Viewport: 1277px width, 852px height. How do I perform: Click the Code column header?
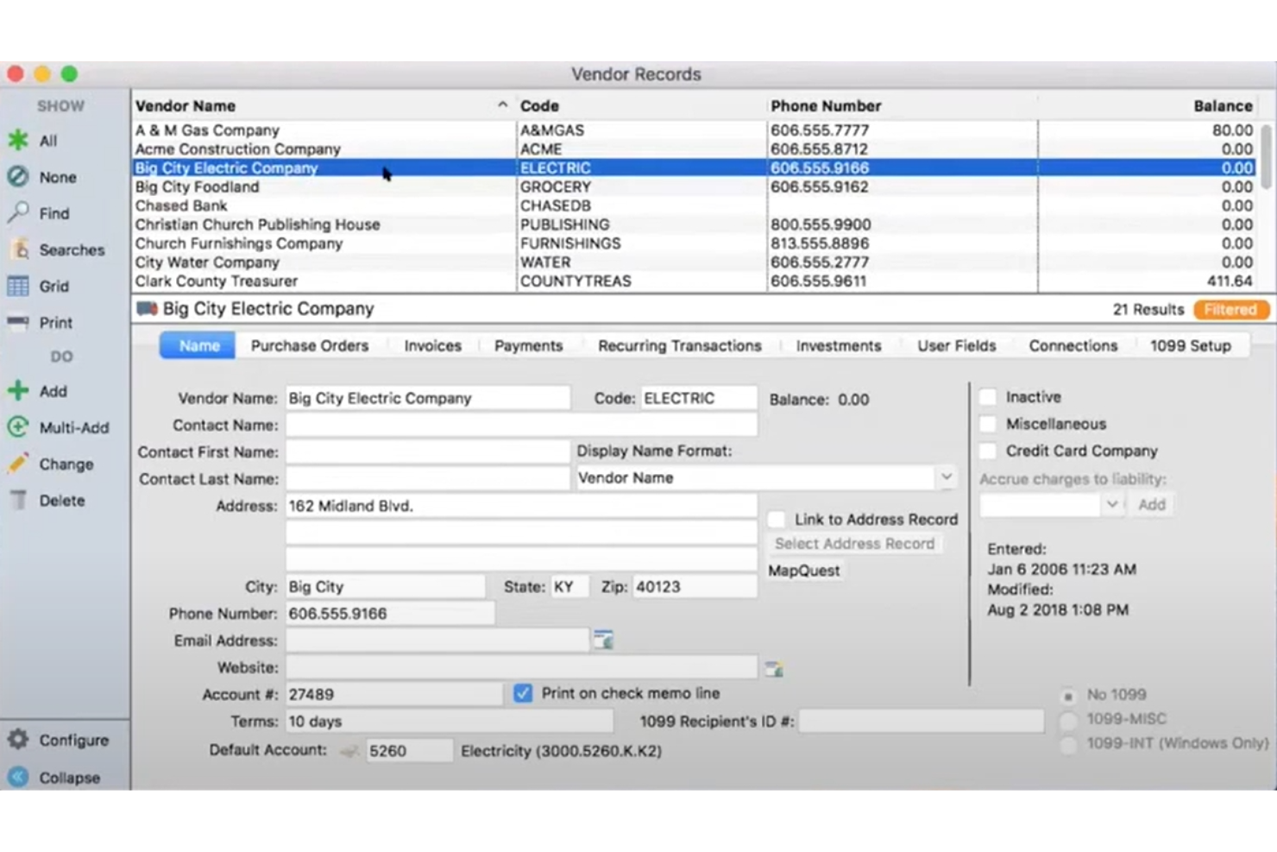click(642, 105)
